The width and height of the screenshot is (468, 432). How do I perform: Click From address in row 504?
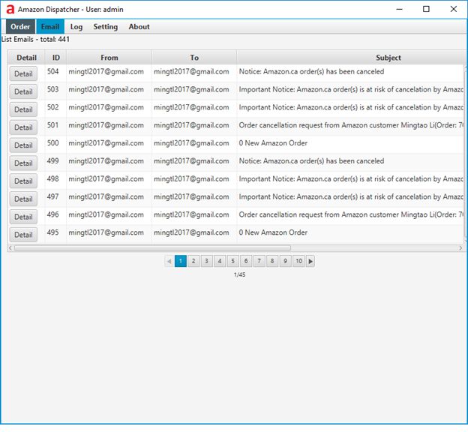106,72
